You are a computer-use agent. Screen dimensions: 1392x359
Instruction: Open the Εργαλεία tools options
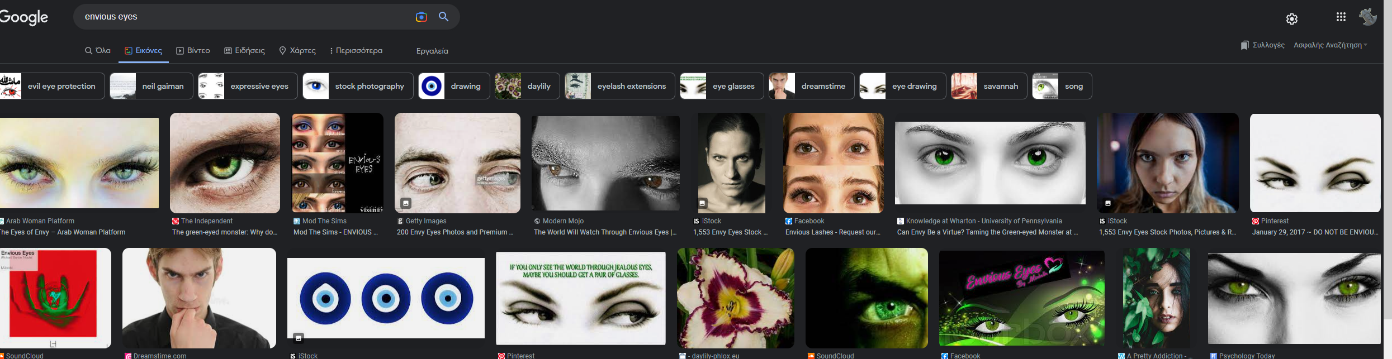[432, 51]
